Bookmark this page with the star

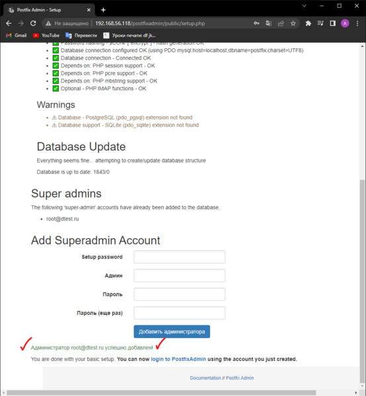293,23
